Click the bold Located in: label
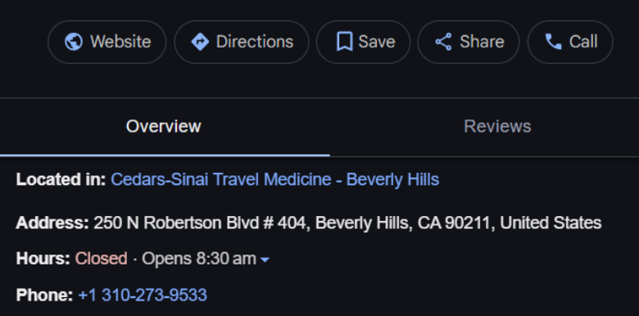This screenshot has height=316, width=639. [61, 179]
